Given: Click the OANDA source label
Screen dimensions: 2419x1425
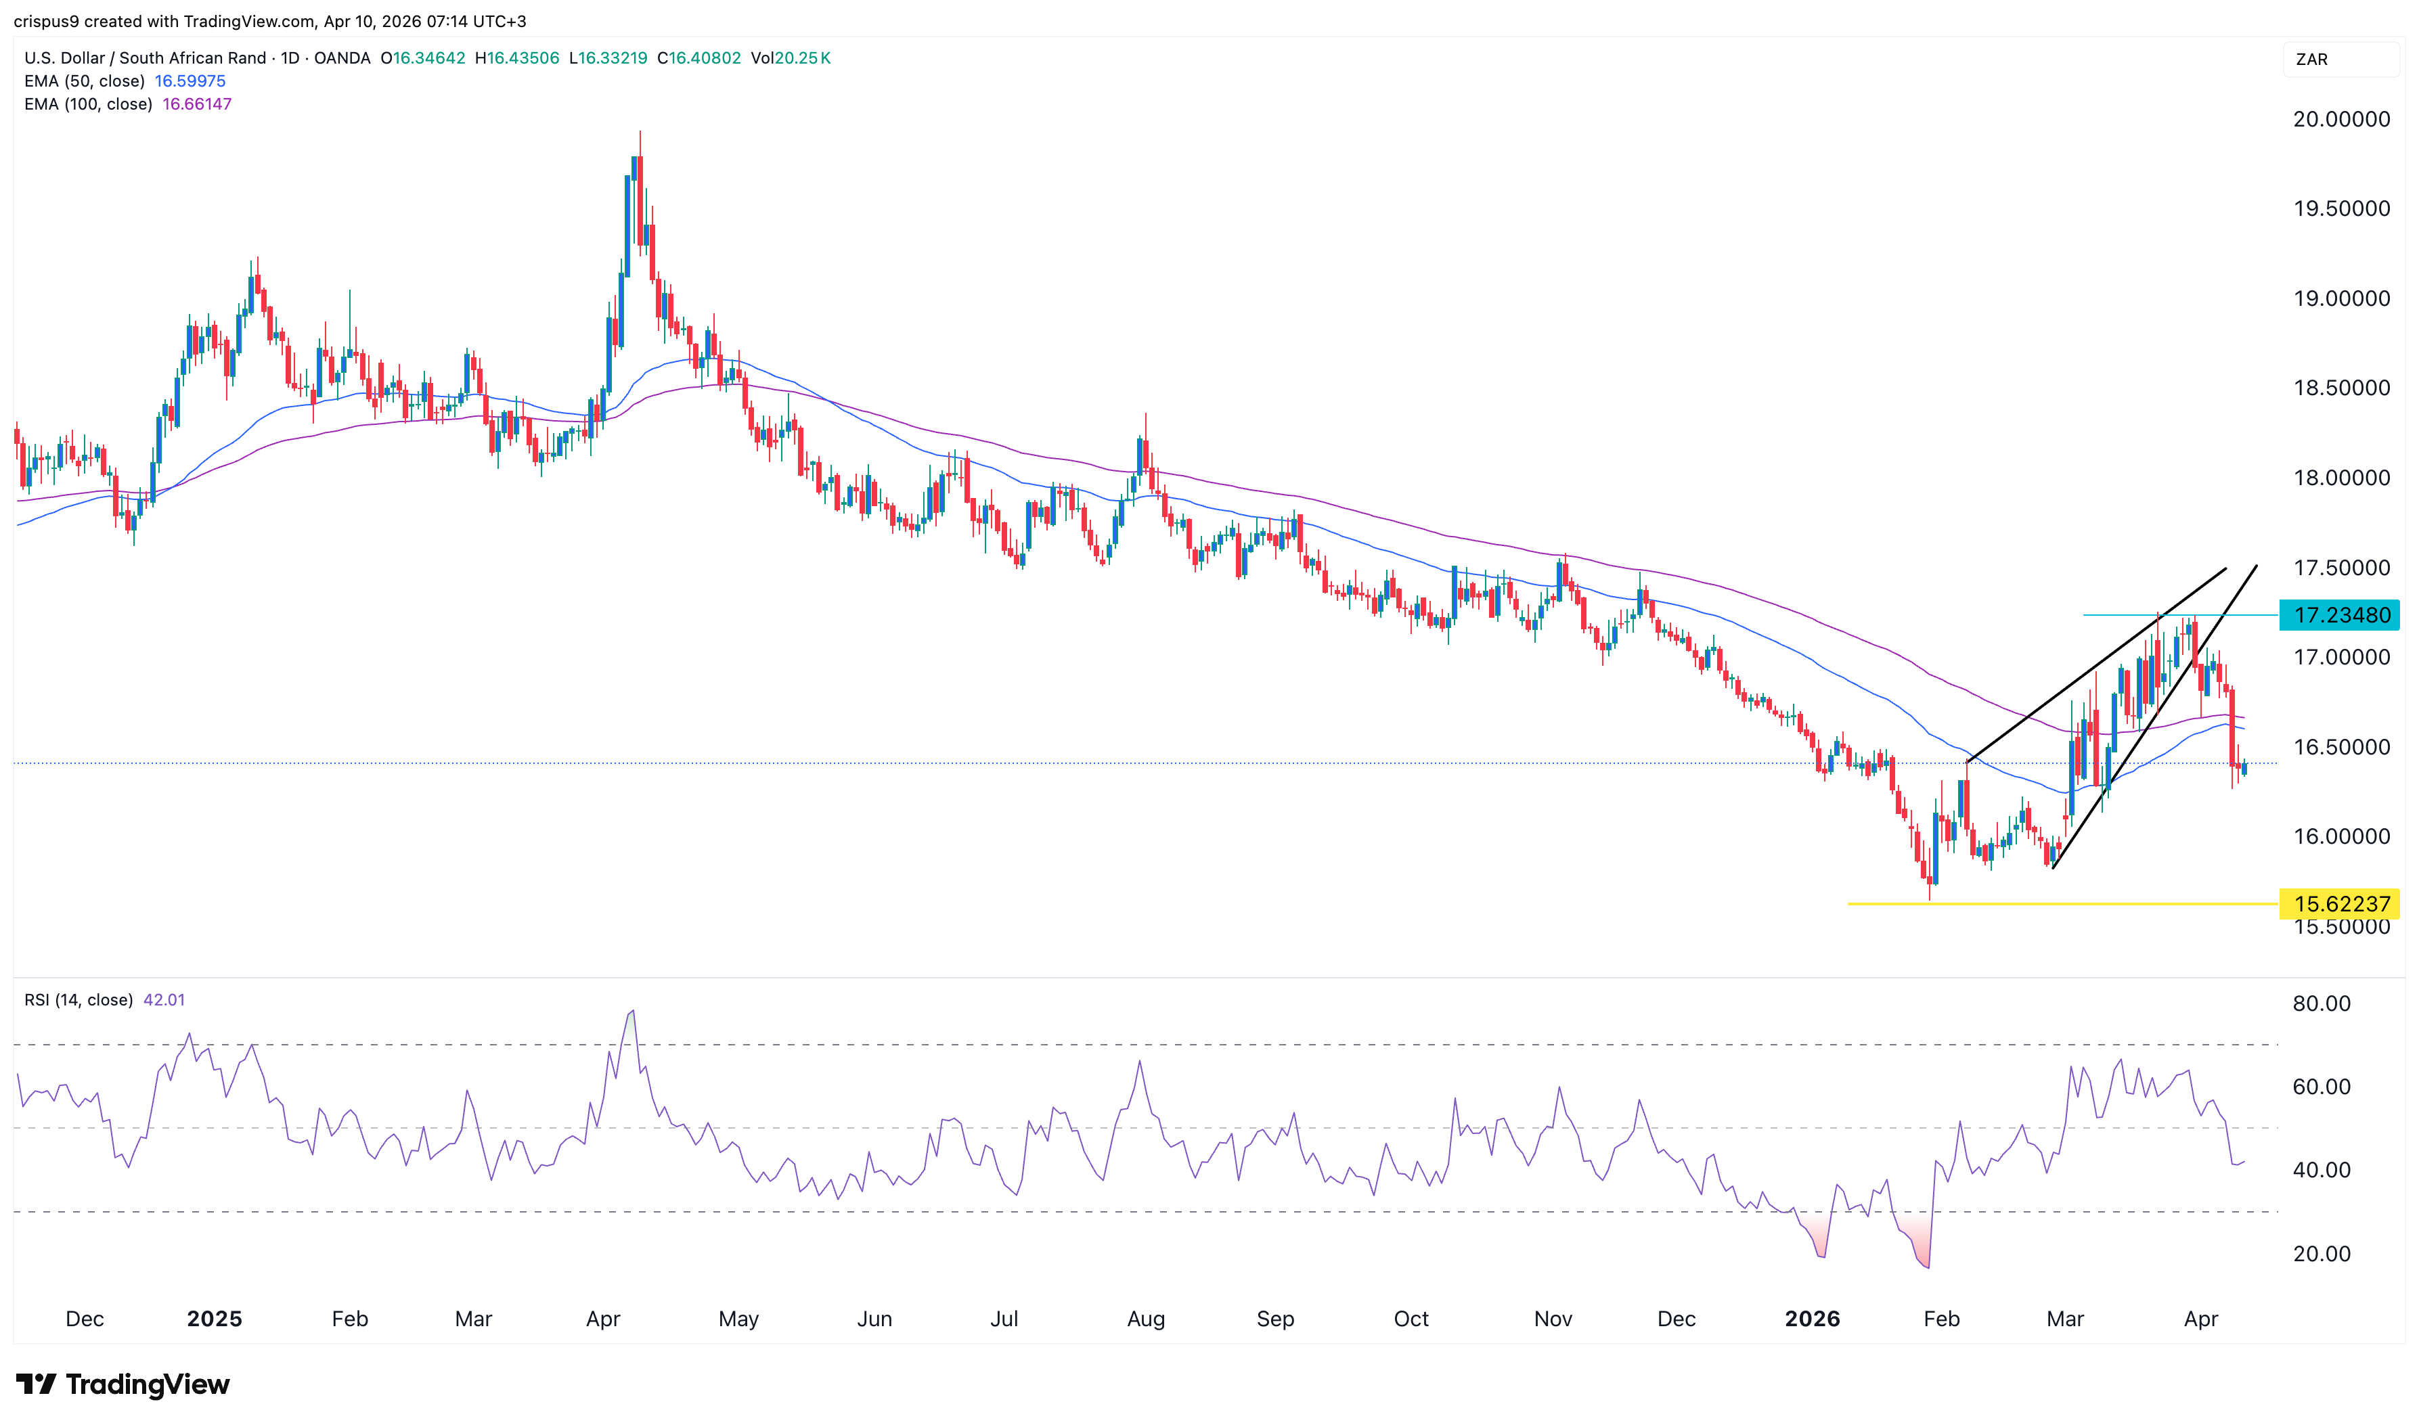Looking at the screenshot, I should (342, 58).
